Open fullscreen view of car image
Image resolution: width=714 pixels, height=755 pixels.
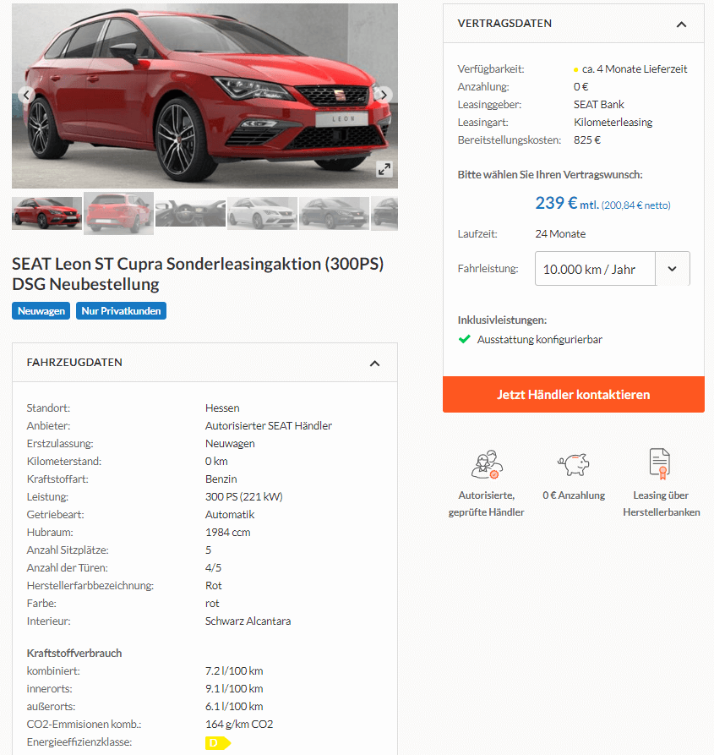point(384,169)
